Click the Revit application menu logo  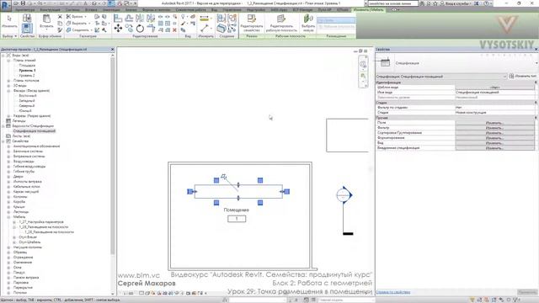pos(6,5)
